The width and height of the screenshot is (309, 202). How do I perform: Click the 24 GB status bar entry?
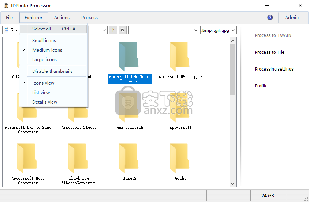pos(268,195)
